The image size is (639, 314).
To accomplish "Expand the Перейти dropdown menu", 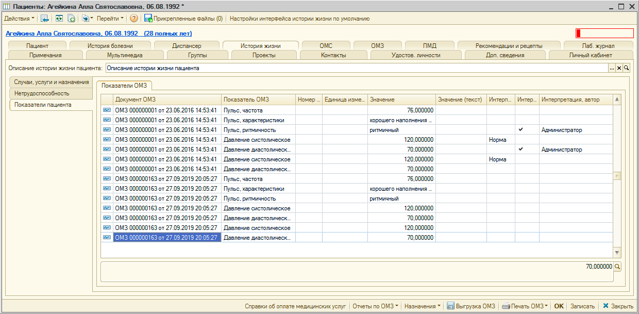I will pos(110,19).
